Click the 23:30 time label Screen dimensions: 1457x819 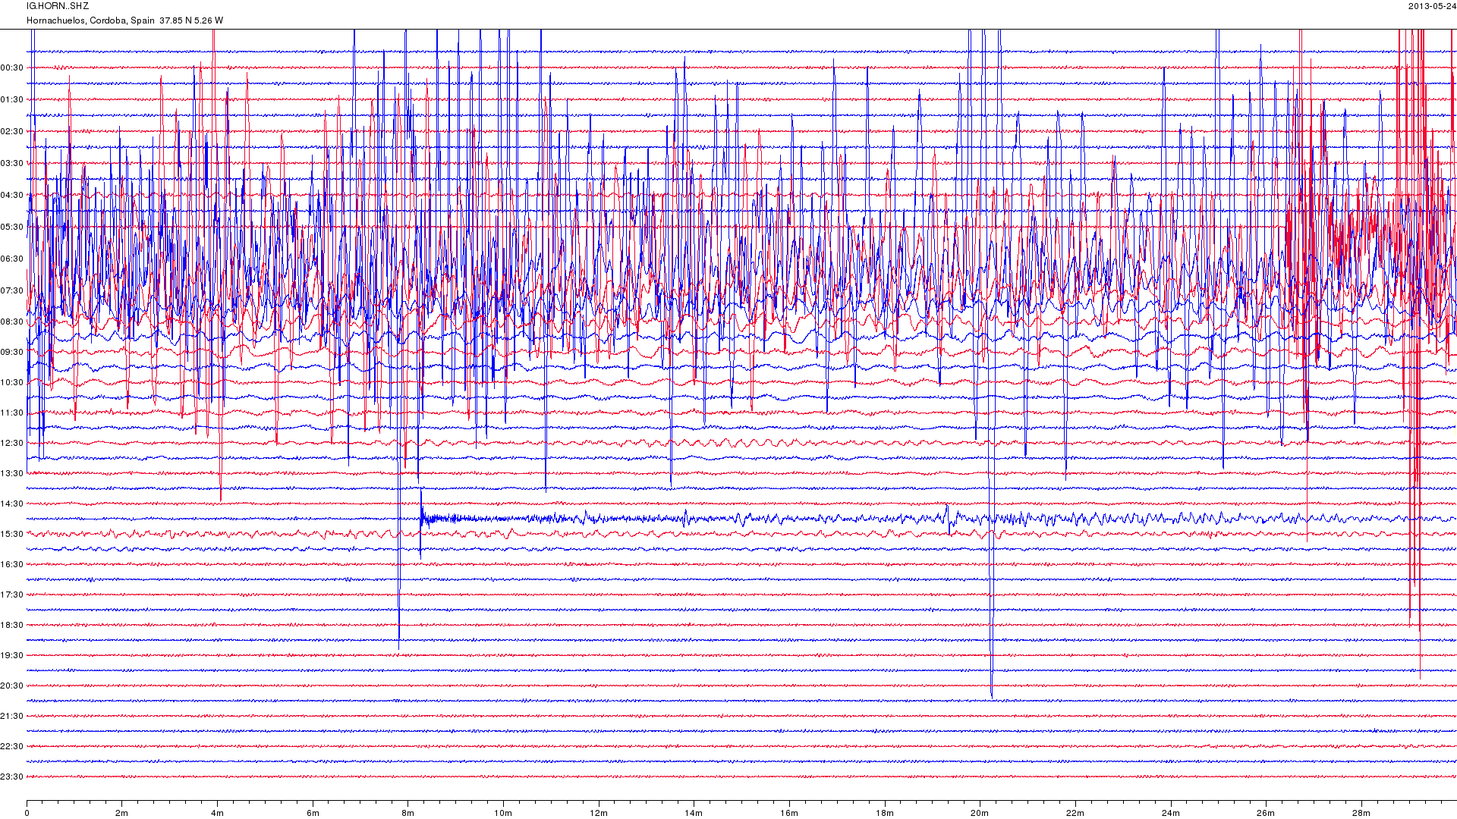tap(12, 777)
